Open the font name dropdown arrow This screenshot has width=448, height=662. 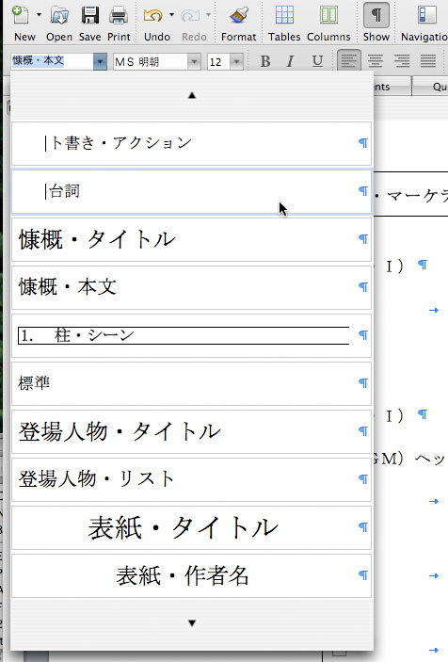194,61
